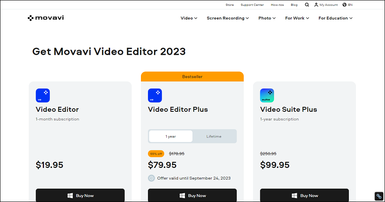385x202 pixels.
Task: Click the Video Suite Plus app icon
Action: [x=267, y=96]
